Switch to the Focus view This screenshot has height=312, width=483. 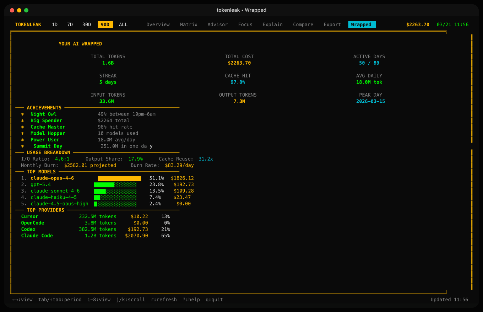click(x=245, y=25)
